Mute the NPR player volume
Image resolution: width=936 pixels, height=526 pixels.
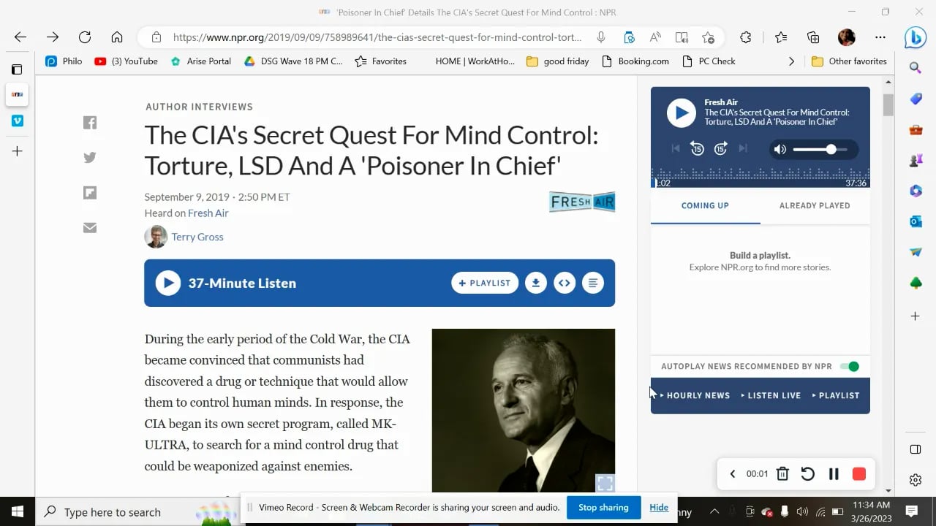pyautogui.click(x=780, y=150)
